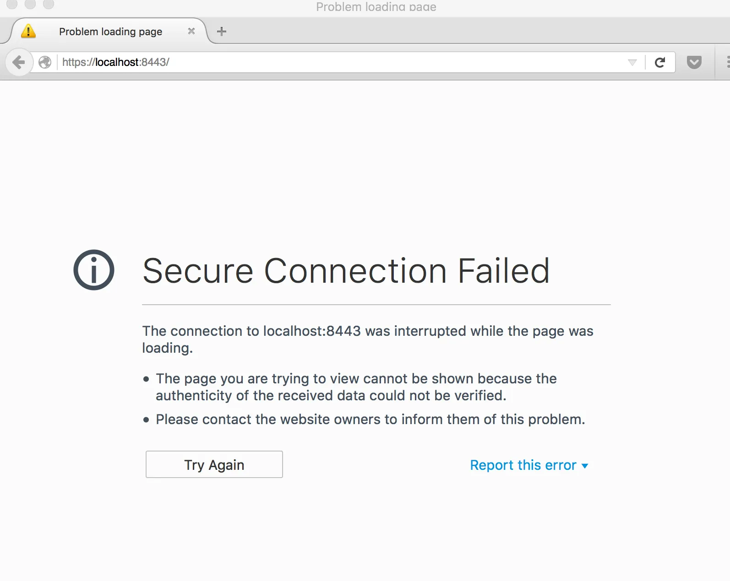This screenshot has width=730, height=581.
Task: Click the yellow warning icon in the tab
Action: pyautogui.click(x=28, y=31)
